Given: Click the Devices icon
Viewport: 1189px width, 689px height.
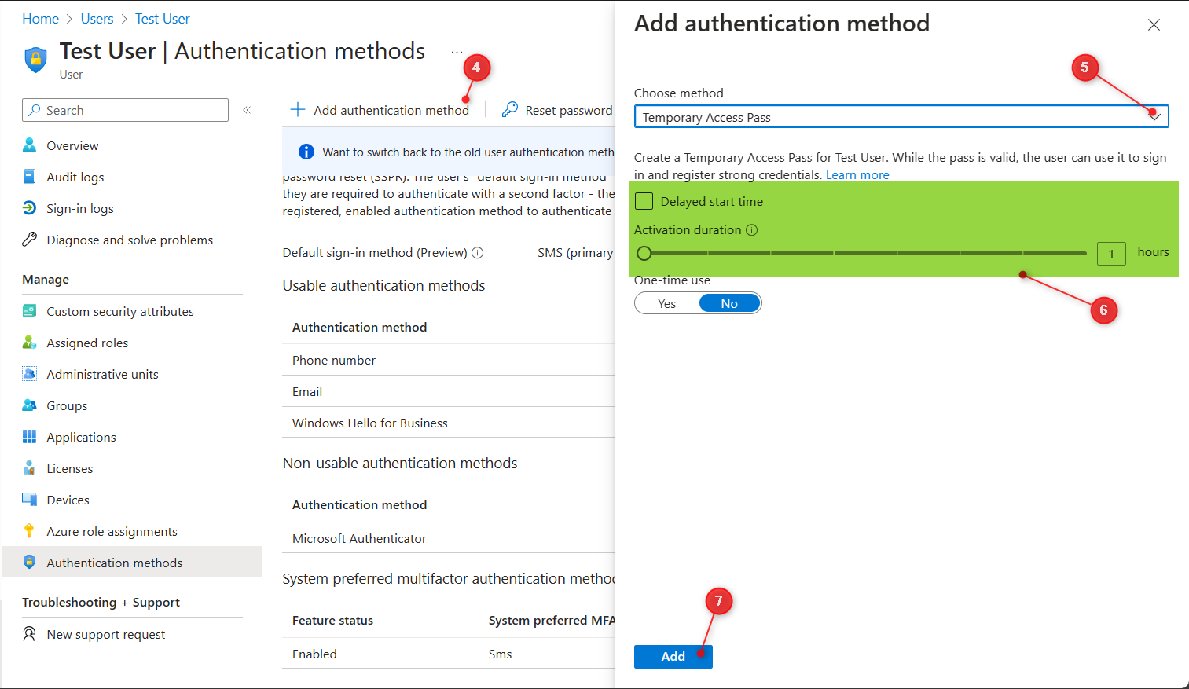Looking at the screenshot, I should 29,500.
